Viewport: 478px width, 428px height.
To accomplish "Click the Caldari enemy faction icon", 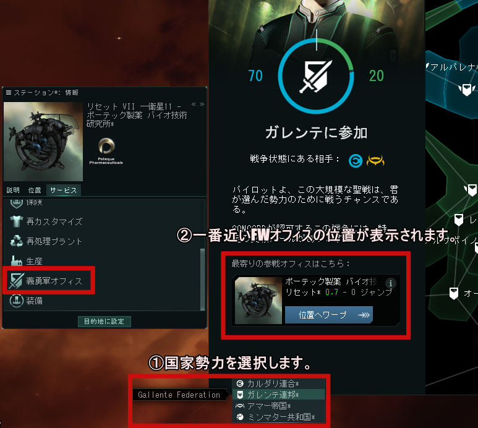I will click(x=356, y=160).
